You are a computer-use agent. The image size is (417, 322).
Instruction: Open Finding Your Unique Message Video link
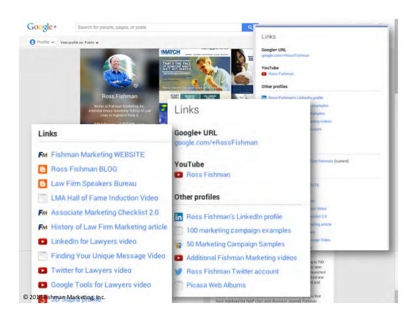108,256
